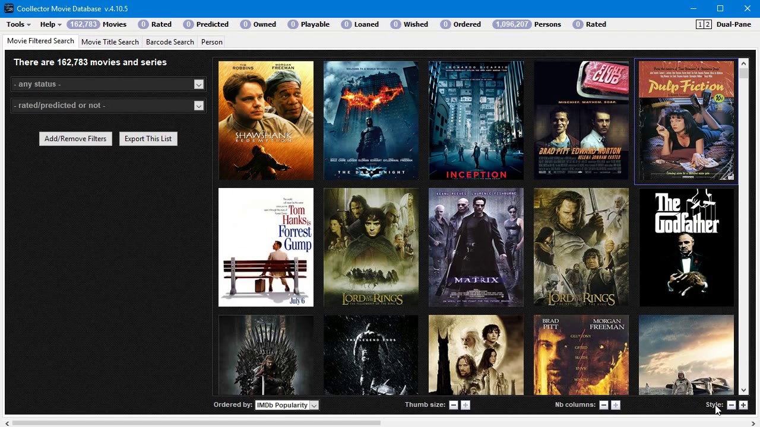Click the Predicted movies counter

pyautogui.click(x=206, y=24)
